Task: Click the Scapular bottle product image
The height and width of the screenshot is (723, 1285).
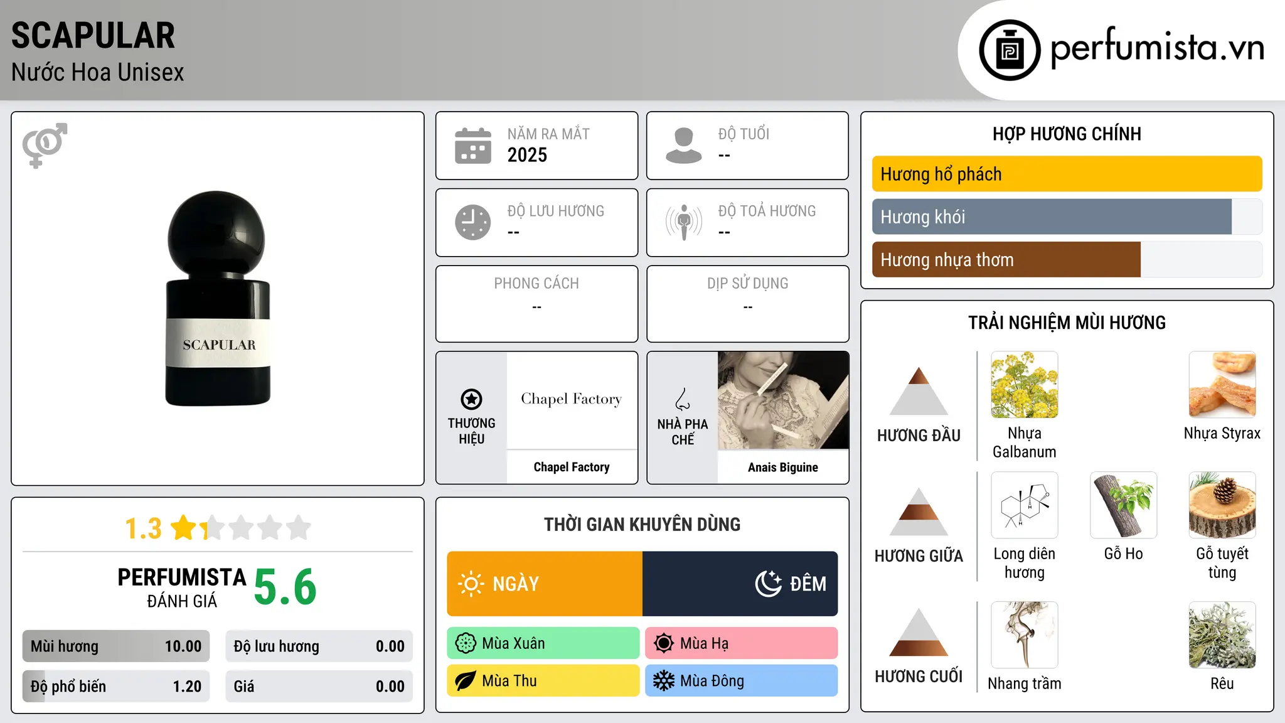Action: point(218,299)
